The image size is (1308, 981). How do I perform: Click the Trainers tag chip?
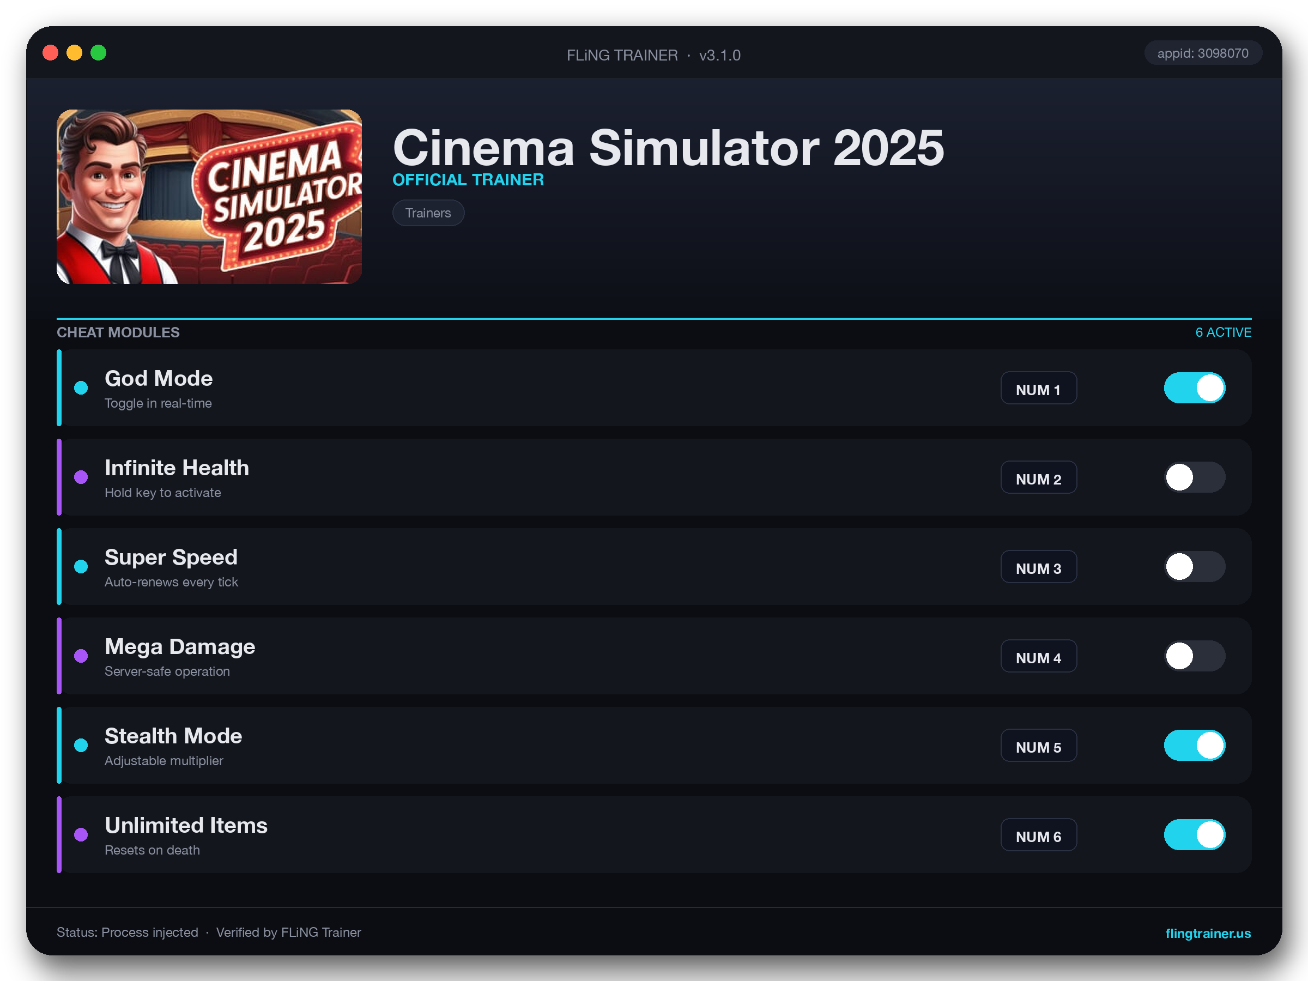pos(428,213)
